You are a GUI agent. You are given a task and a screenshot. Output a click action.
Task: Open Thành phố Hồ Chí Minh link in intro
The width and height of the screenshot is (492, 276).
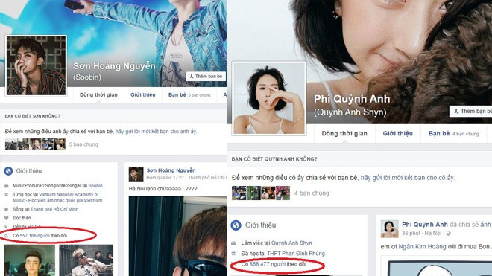click(x=54, y=209)
